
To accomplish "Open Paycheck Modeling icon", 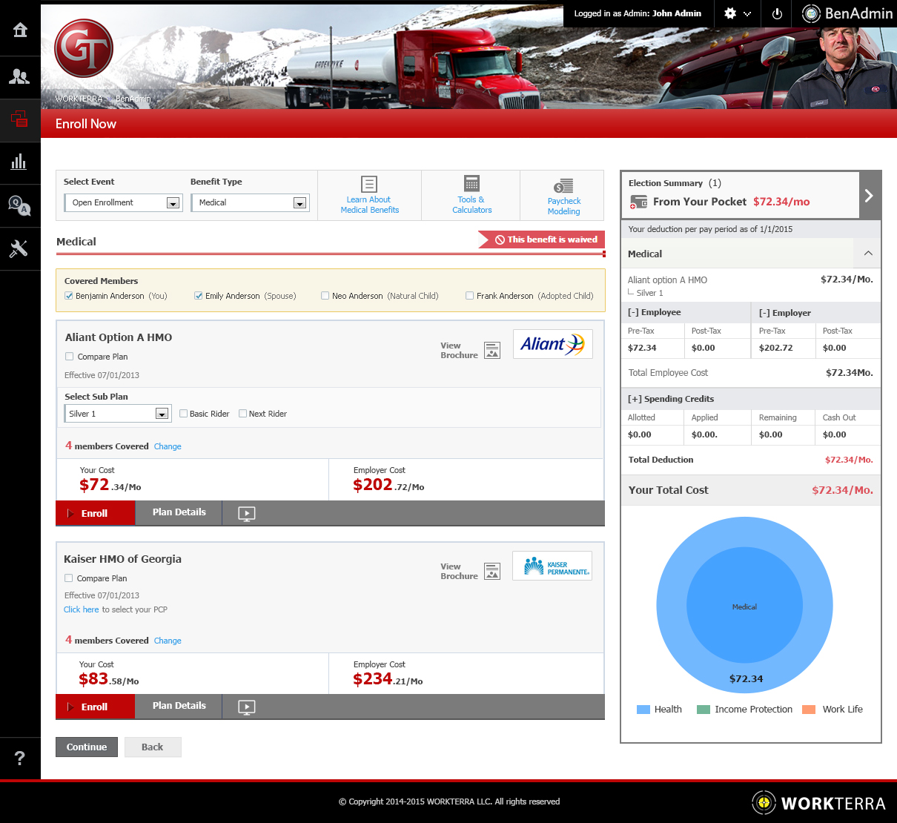I will (x=563, y=186).
